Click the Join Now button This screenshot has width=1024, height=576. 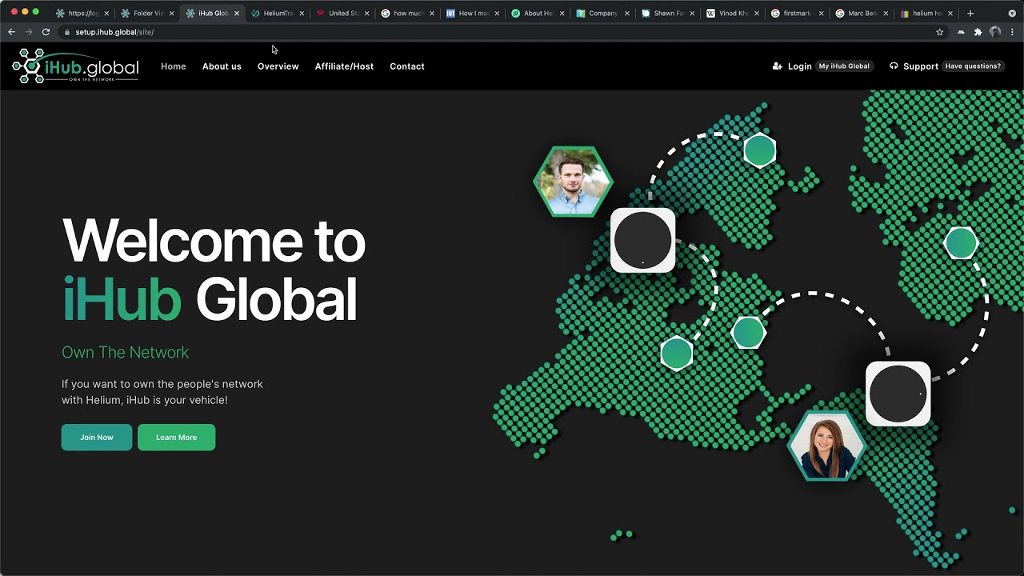(x=97, y=438)
